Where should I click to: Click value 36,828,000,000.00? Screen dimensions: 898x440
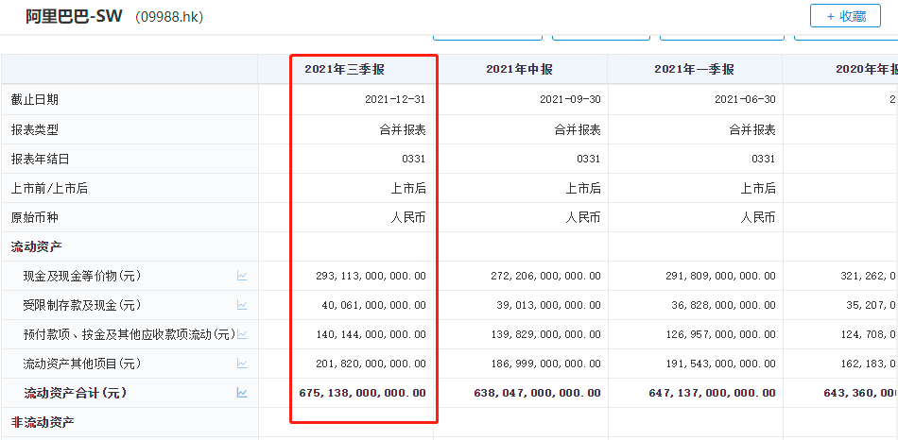point(724,305)
